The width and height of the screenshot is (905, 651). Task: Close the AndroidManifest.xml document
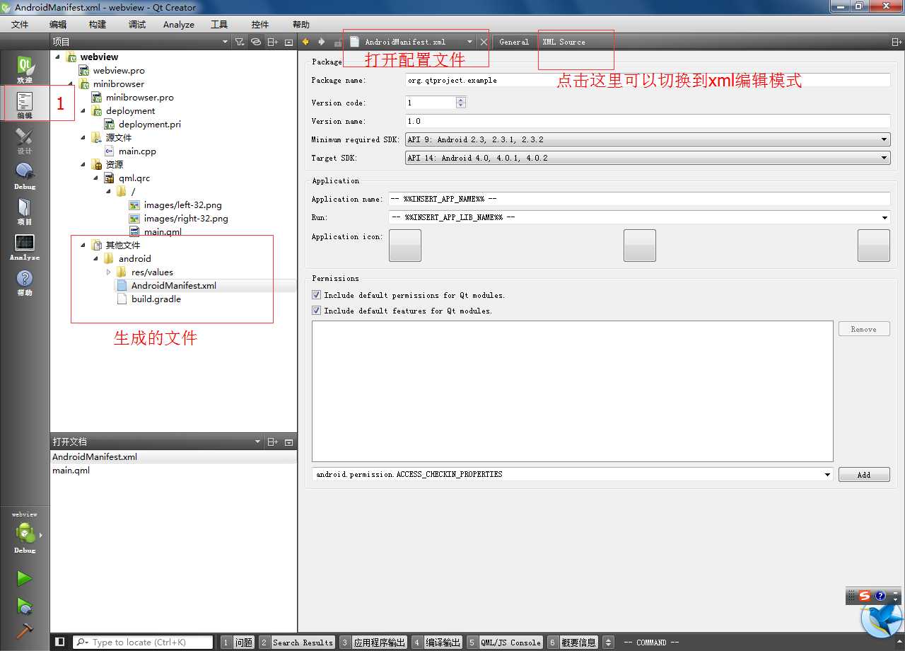pos(484,42)
